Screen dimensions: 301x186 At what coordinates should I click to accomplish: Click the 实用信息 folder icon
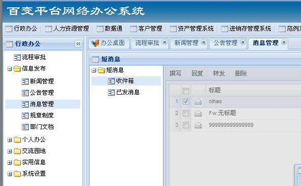[x=17, y=162]
